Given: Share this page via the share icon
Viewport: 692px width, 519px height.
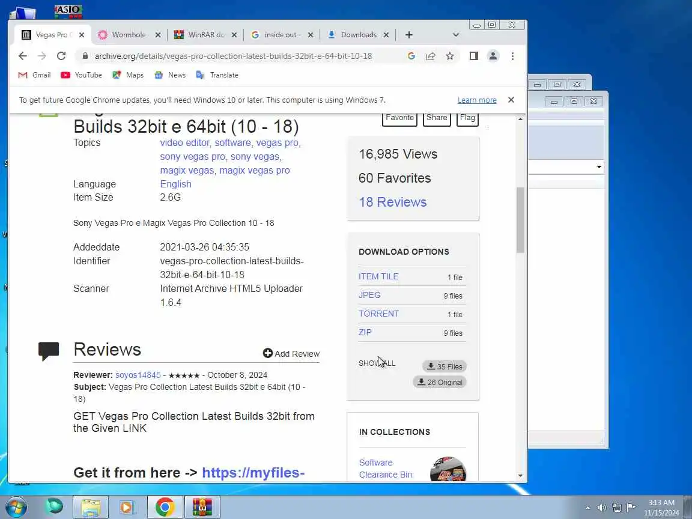Looking at the screenshot, I should coord(431,56).
